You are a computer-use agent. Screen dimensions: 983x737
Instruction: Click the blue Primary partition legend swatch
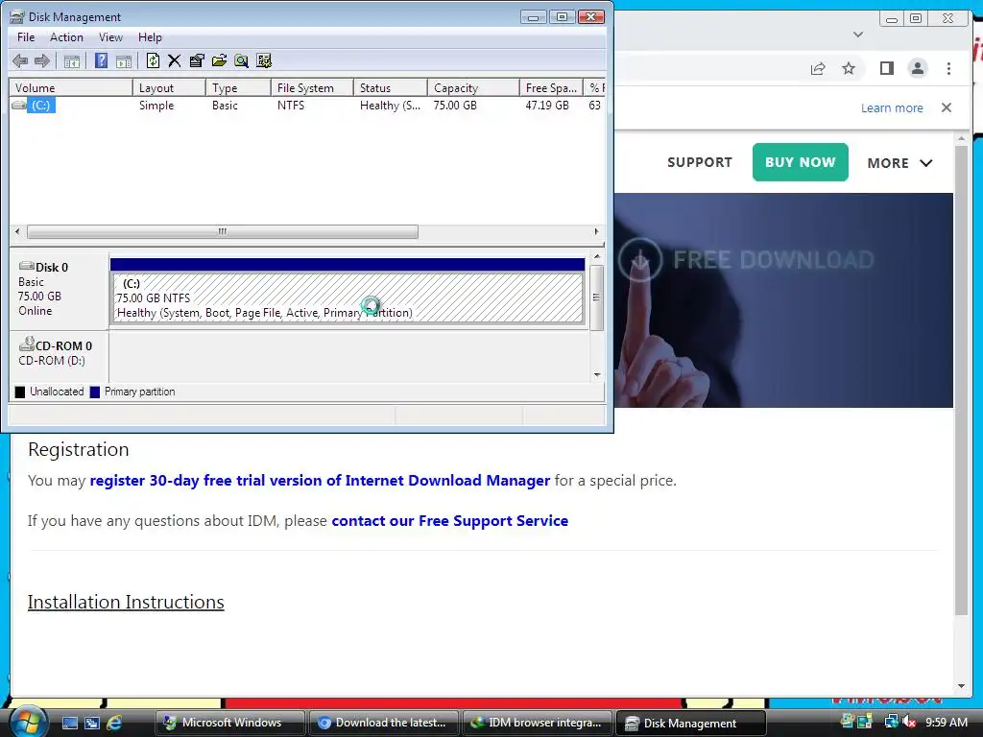click(95, 392)
